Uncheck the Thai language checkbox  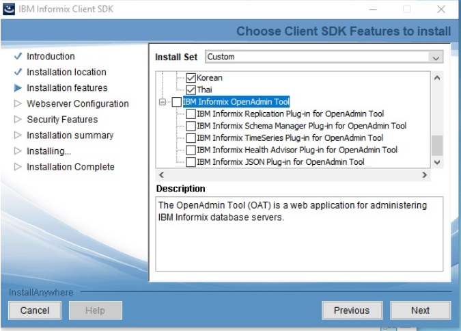pyautogui.click(x=191, y=90)
